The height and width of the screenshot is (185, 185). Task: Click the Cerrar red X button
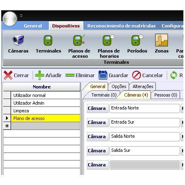point(16,75)
